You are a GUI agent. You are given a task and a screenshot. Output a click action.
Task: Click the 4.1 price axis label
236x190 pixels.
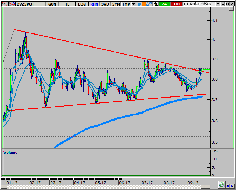214,20
